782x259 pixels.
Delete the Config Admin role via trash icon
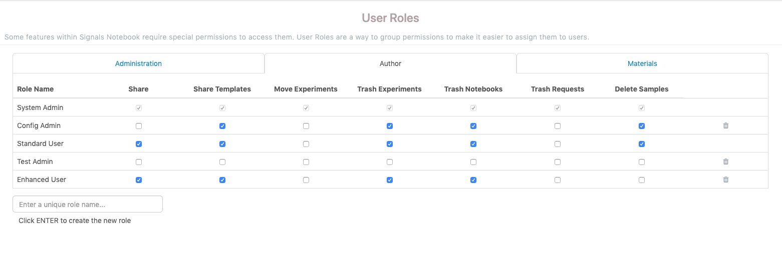pyautogui.click(x=725, y=125)
